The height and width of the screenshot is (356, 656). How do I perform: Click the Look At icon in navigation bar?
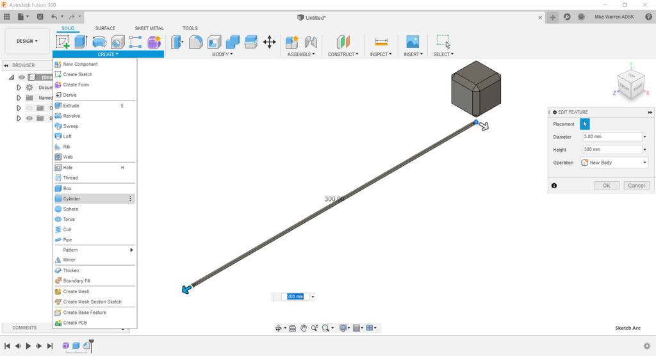292,328
